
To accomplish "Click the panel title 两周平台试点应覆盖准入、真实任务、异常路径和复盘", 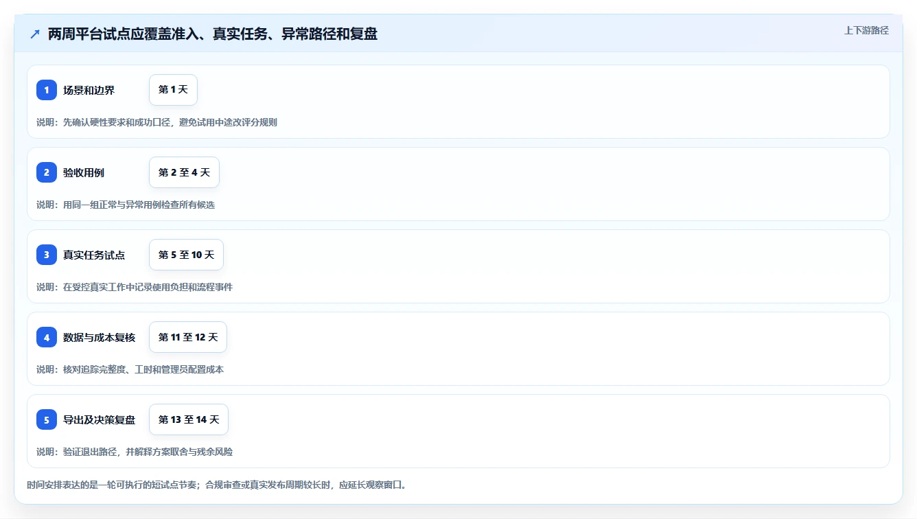I will click(x=213, y=34).
